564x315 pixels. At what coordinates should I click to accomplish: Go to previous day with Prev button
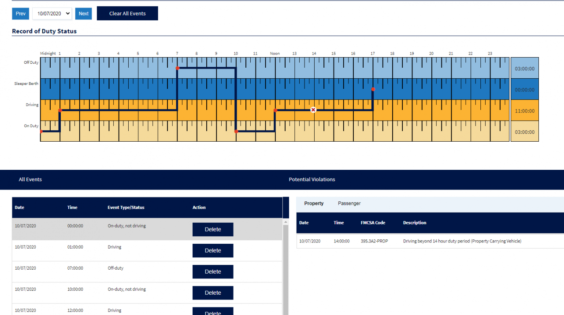point(21,14)
